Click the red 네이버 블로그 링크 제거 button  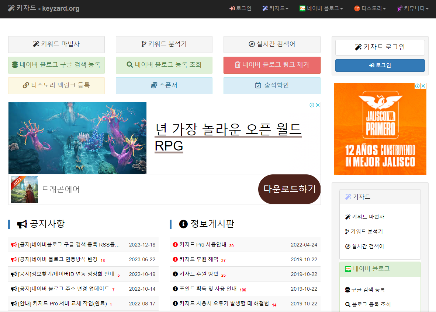click(272, 65)
